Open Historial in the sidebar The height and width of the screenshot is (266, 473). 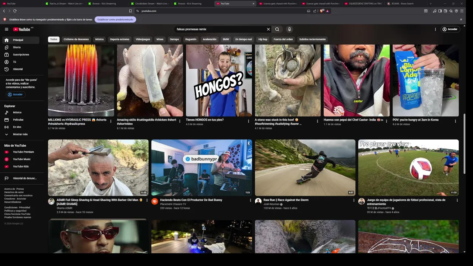pyautogui.click(x=21, y=69)
